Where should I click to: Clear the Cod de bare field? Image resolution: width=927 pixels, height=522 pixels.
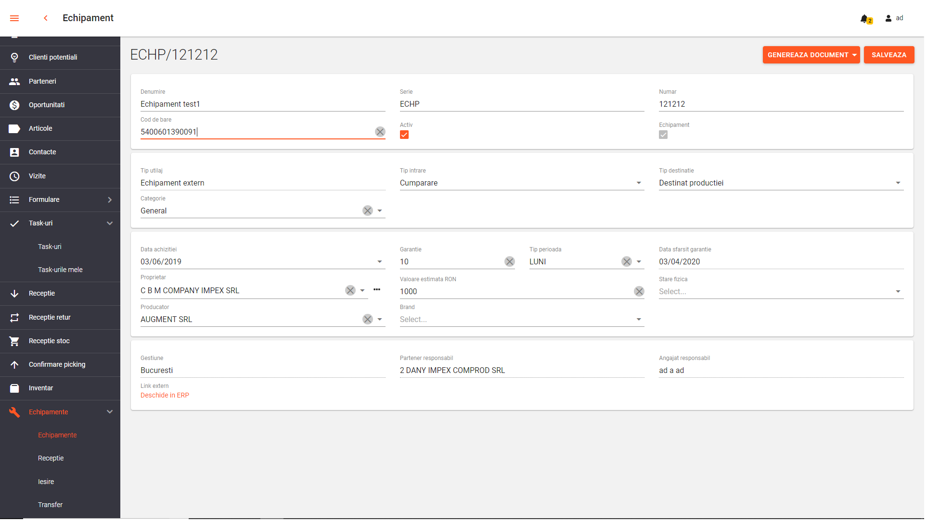[x=381, y=132]
